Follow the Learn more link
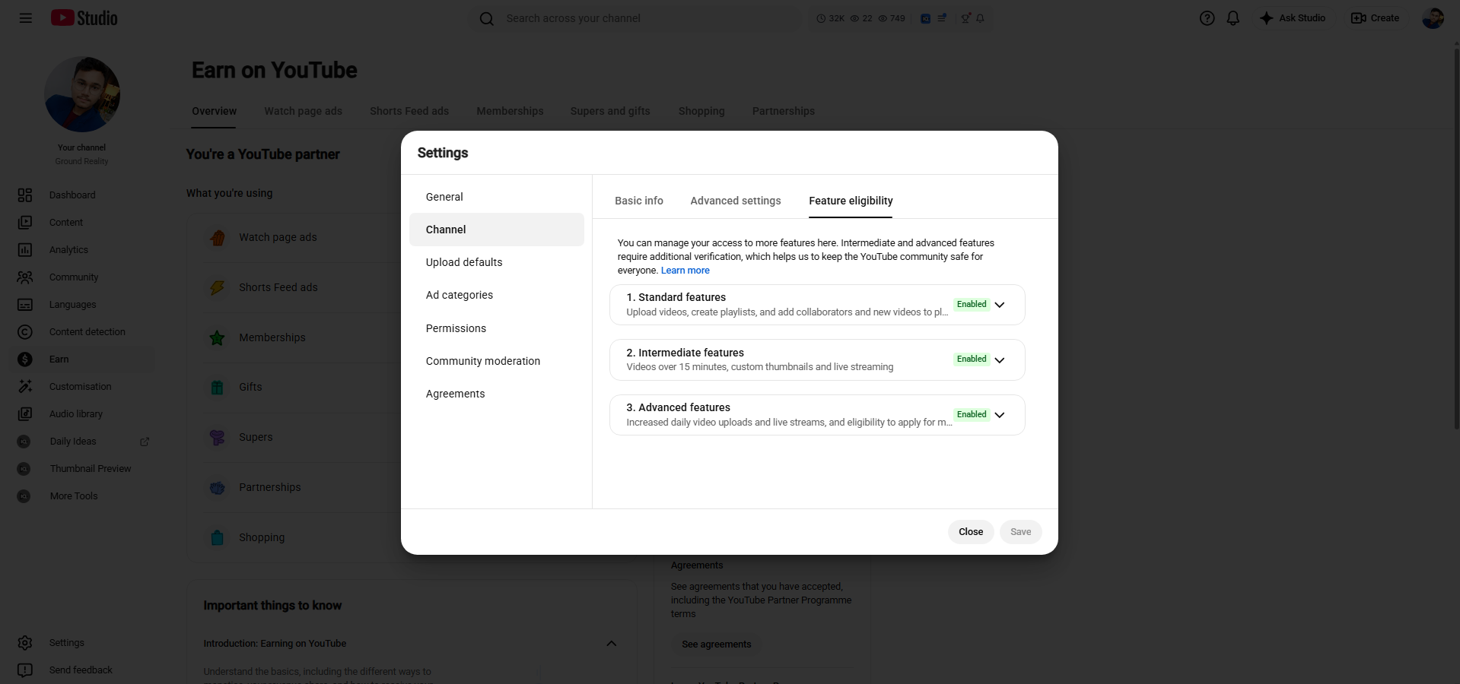Viewport: 1460px width, 684px height. pyautogui.click(x=685, y=271)
